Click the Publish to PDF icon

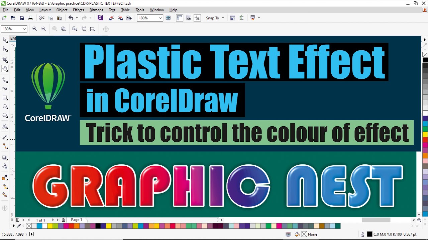pos(129,18)
